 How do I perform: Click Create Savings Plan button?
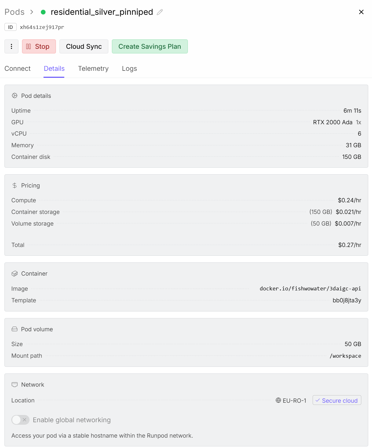click(x=150, y=47)
